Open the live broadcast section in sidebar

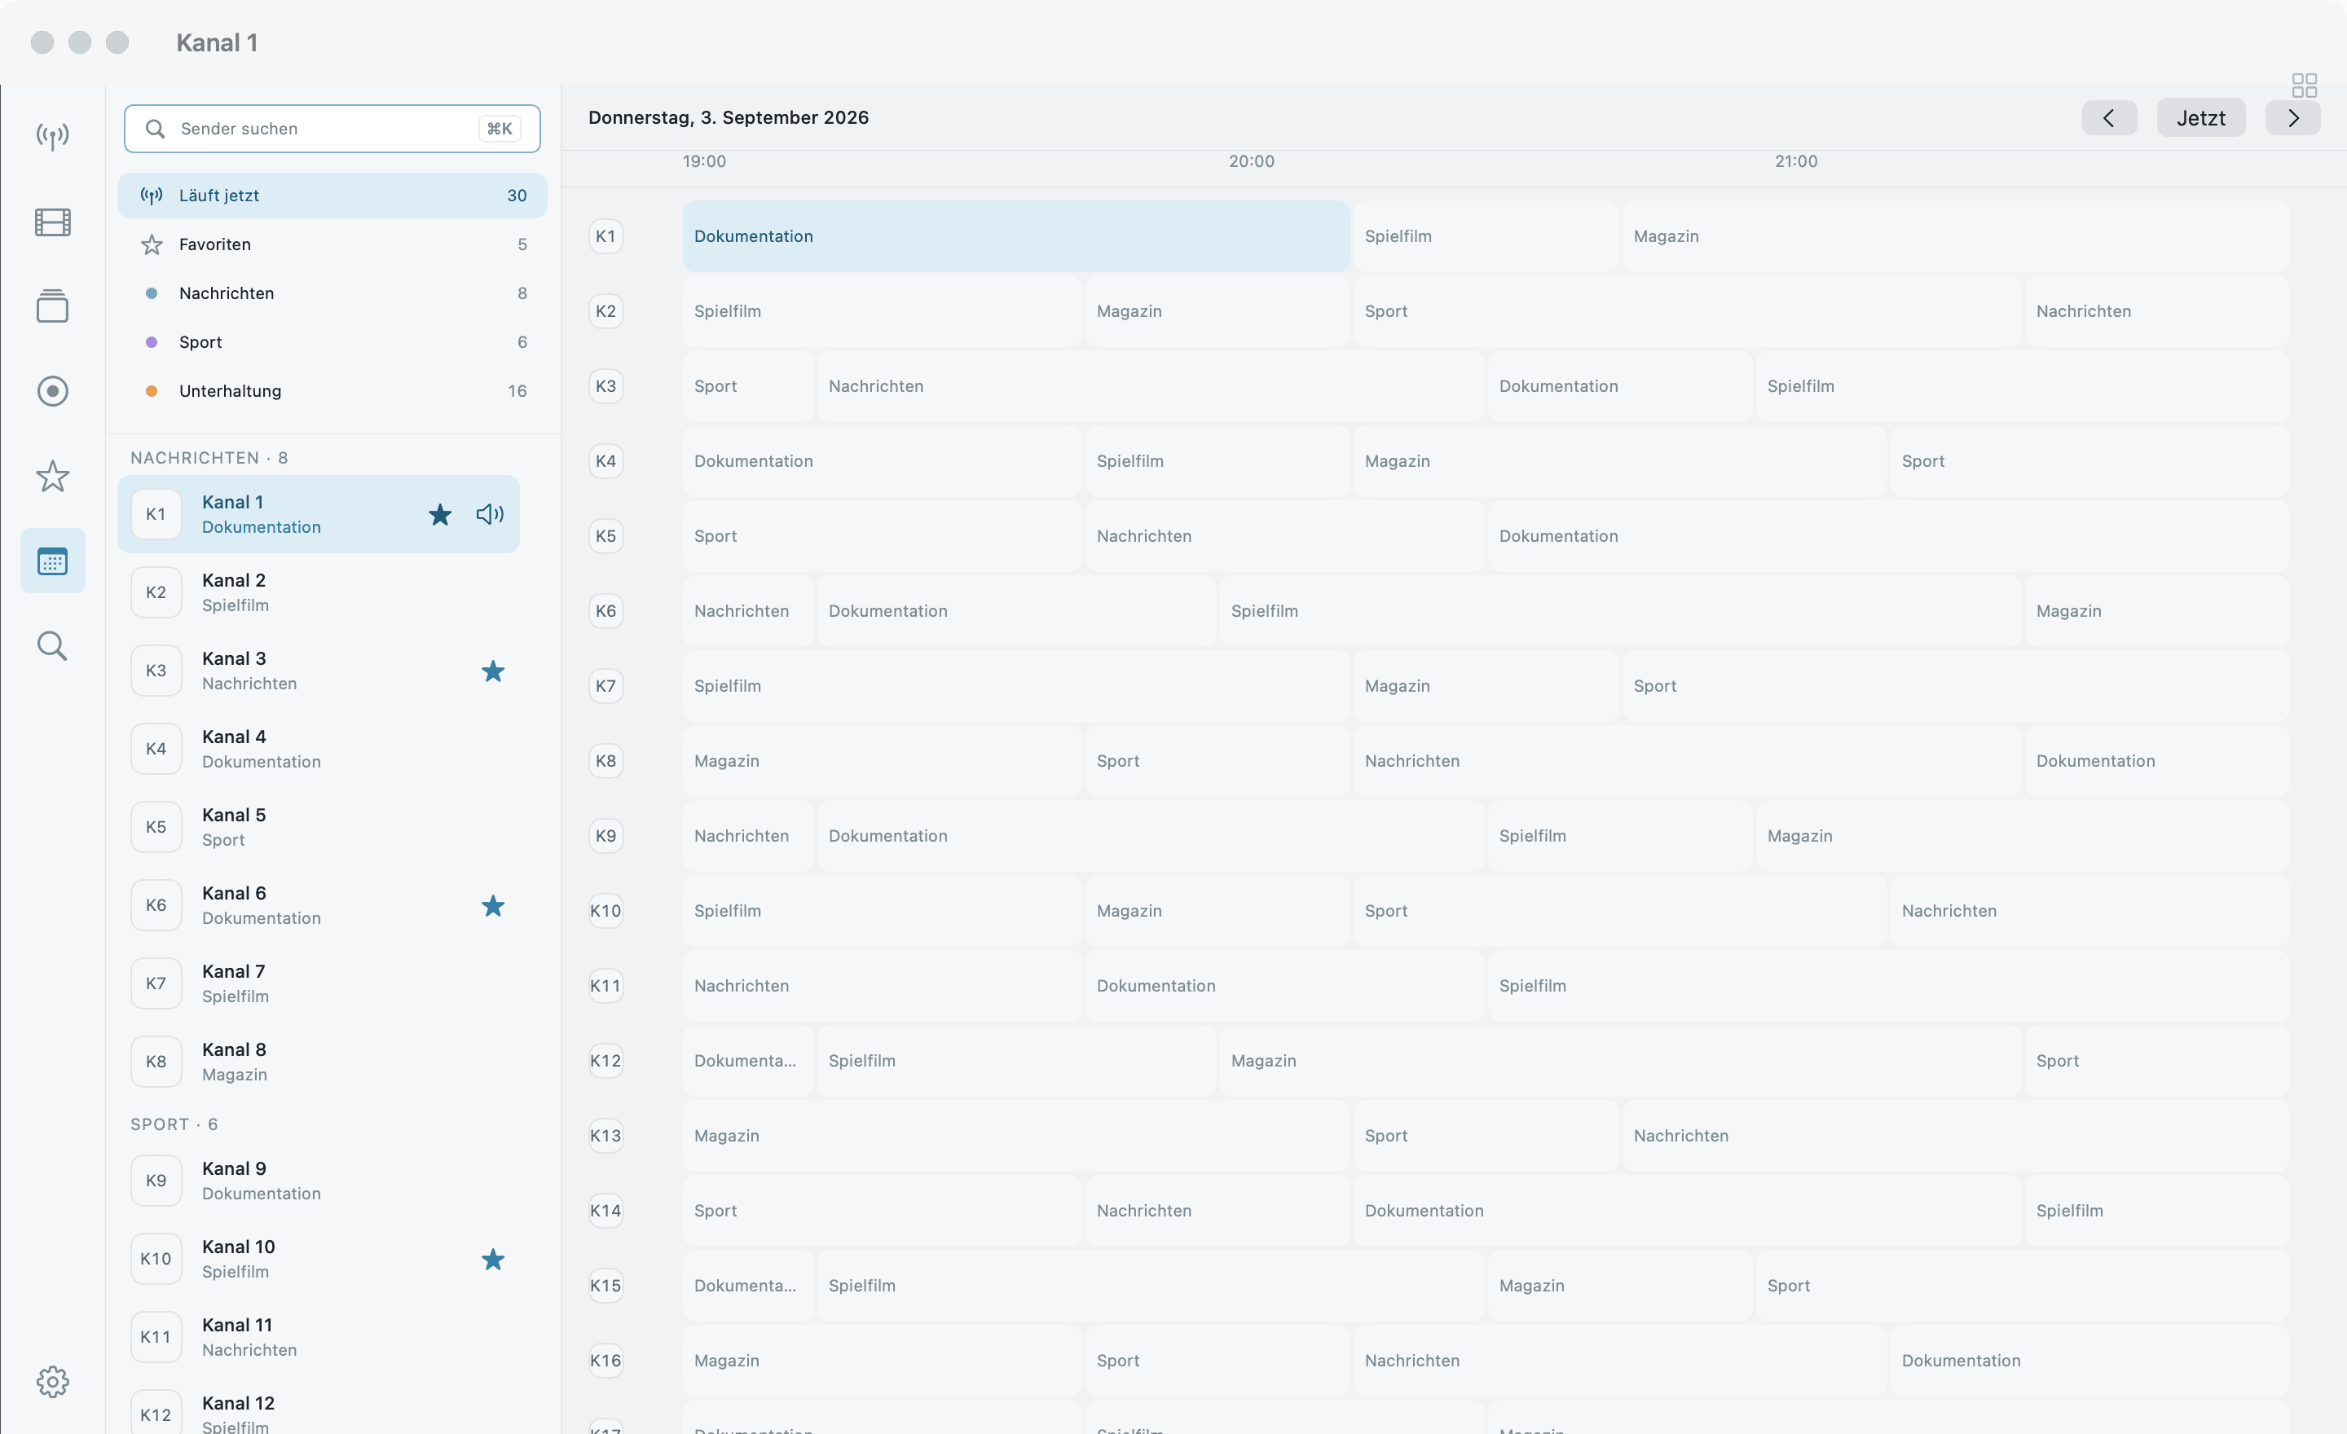pos(52,136)
